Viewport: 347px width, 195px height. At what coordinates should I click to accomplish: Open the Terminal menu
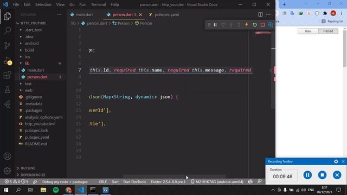click(x=98, y=4)
